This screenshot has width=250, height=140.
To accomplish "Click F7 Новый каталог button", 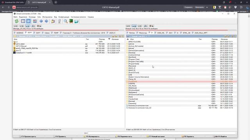I will [155, 136].
